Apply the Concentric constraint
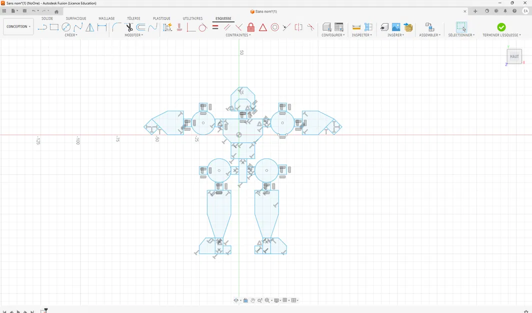 275,27
